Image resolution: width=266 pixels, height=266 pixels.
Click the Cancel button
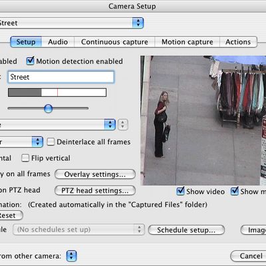click(x=248, y=256)
